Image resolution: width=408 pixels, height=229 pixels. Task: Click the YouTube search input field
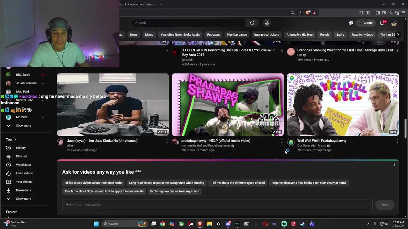[x=189, y=23]
